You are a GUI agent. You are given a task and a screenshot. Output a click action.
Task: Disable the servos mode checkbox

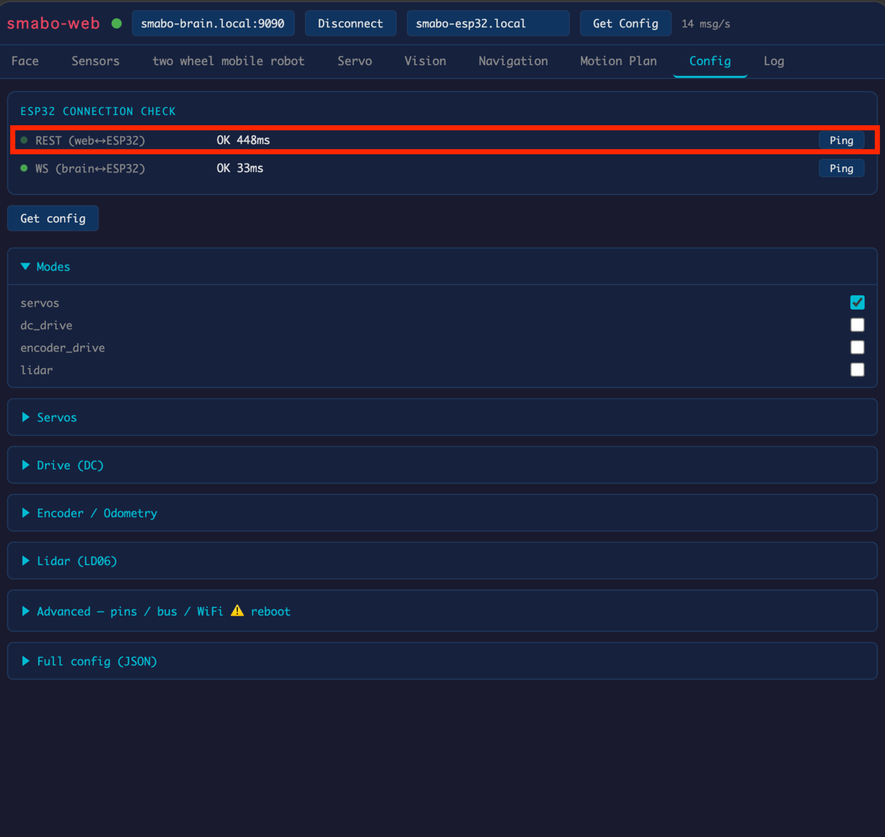point(857,302)
